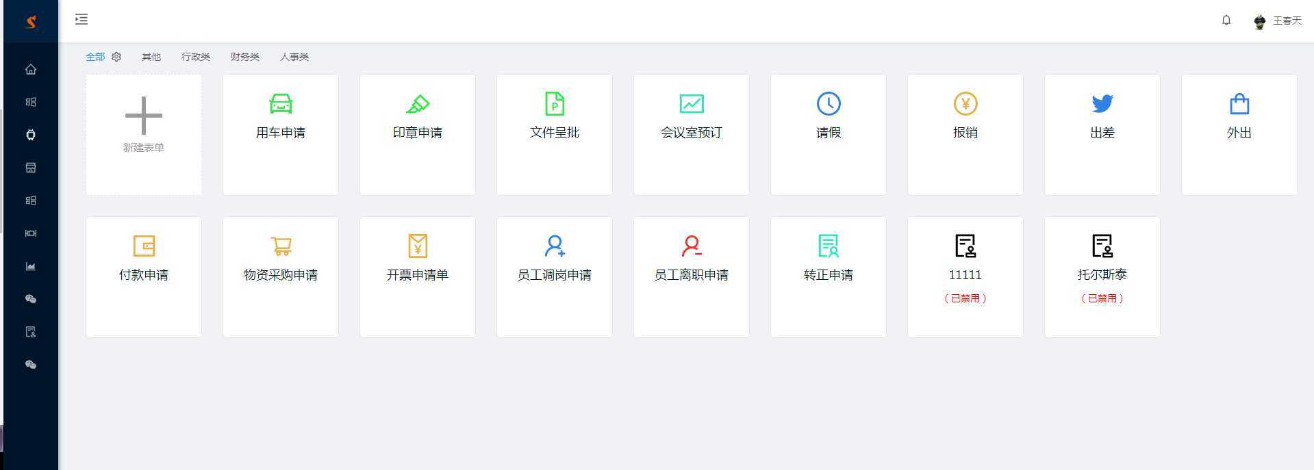Open settings gear next to 全部
This screenshot has height=470, width=1314.
point(116,57)
